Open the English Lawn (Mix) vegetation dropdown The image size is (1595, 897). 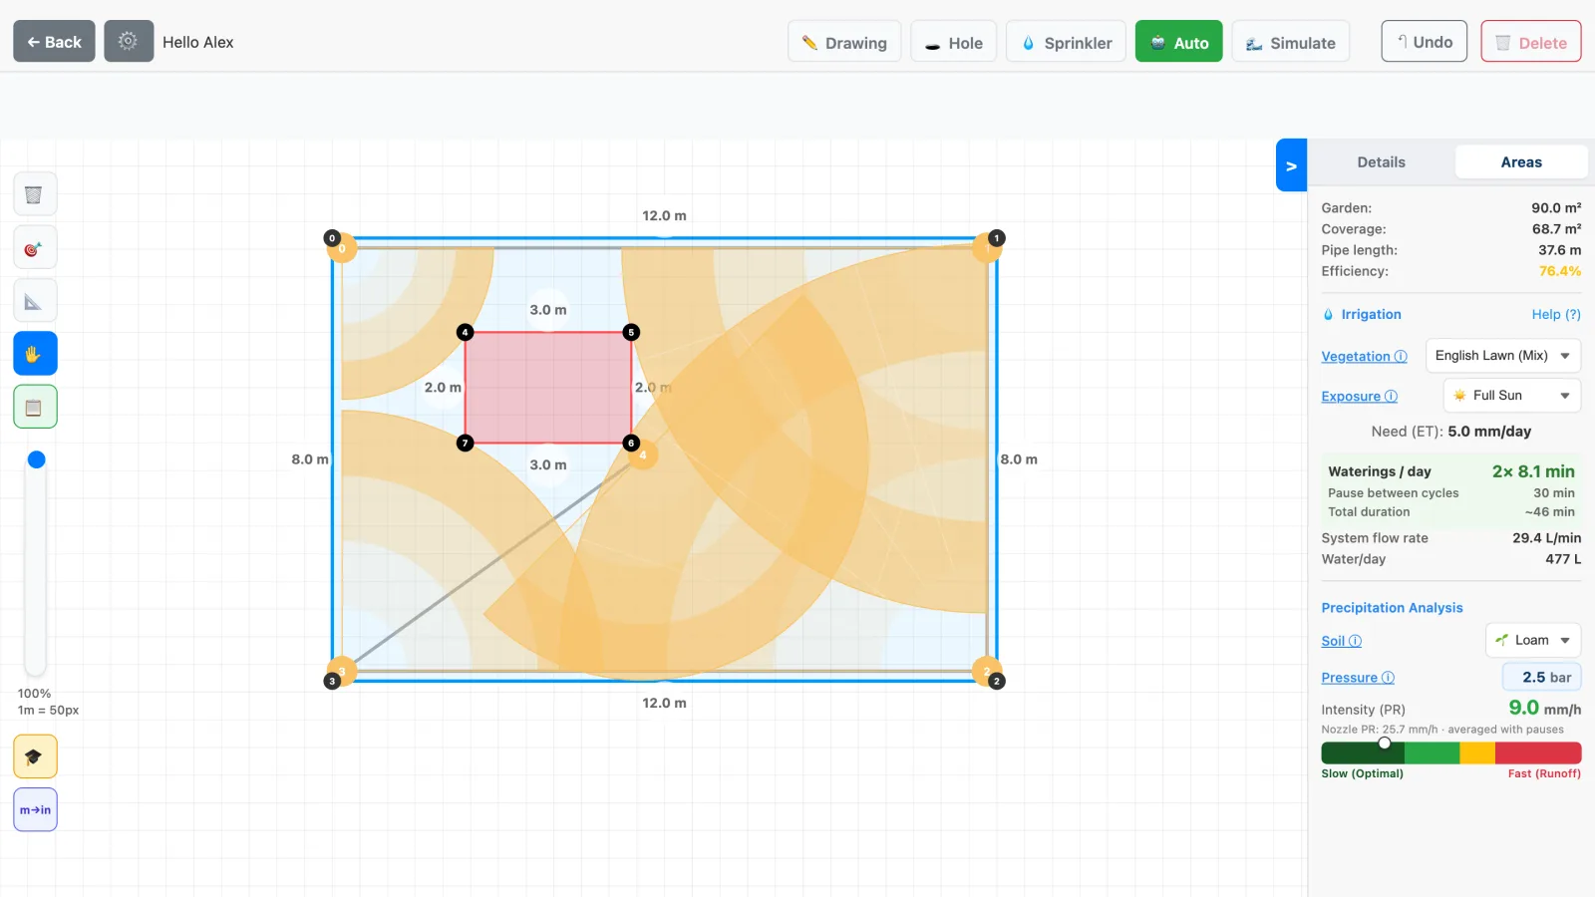1503,356
